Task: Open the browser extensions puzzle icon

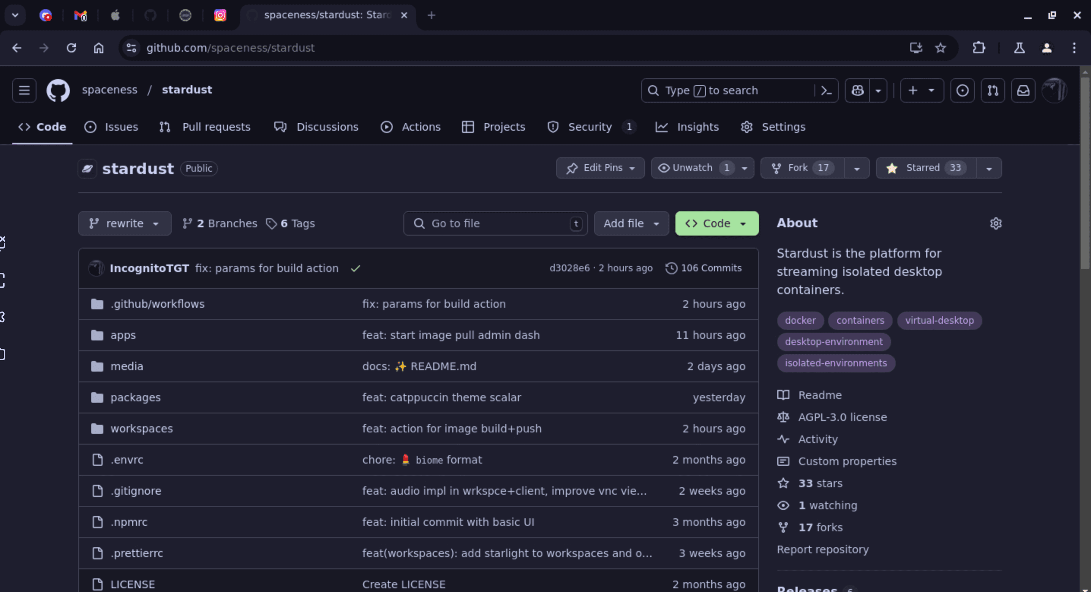Action: click(x=979, y=48)
